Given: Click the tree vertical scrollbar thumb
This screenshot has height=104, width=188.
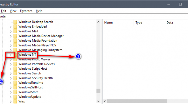Looking at the screenshot, I should tap(98, 91).
